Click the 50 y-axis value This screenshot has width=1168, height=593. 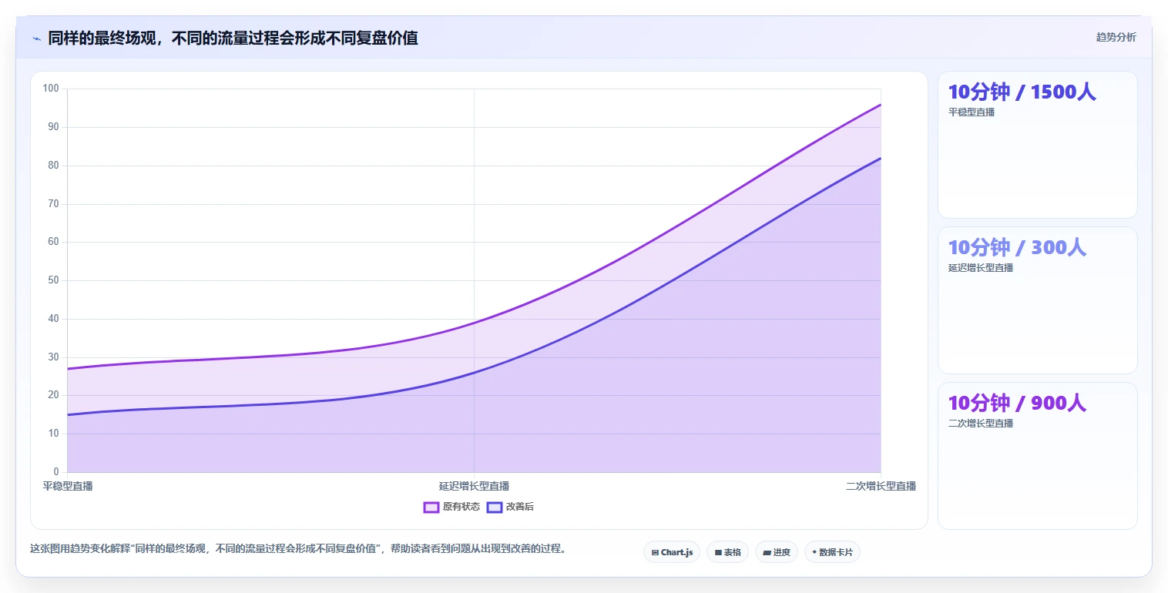[54, 280]
